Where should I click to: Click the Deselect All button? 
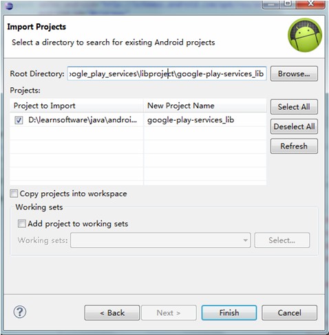[x=294, y=126]
